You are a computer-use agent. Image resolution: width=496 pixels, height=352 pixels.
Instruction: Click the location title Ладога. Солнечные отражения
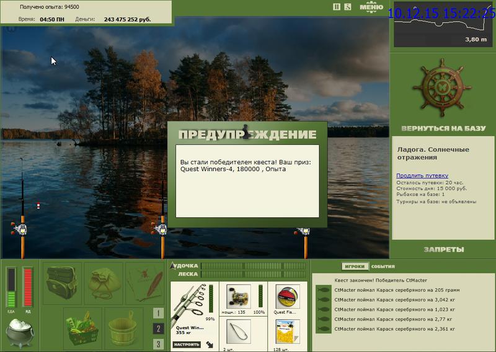(x=433, y=153)
